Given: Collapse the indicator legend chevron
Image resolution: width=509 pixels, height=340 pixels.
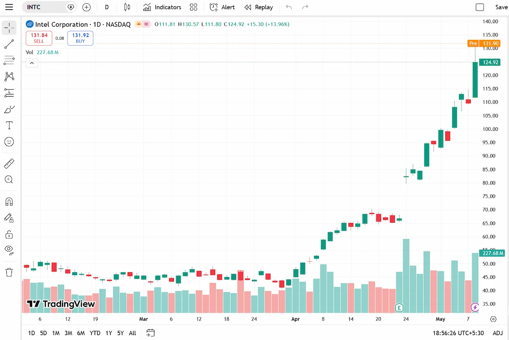Looking at the screenshot, I should [x=32, y=63].
